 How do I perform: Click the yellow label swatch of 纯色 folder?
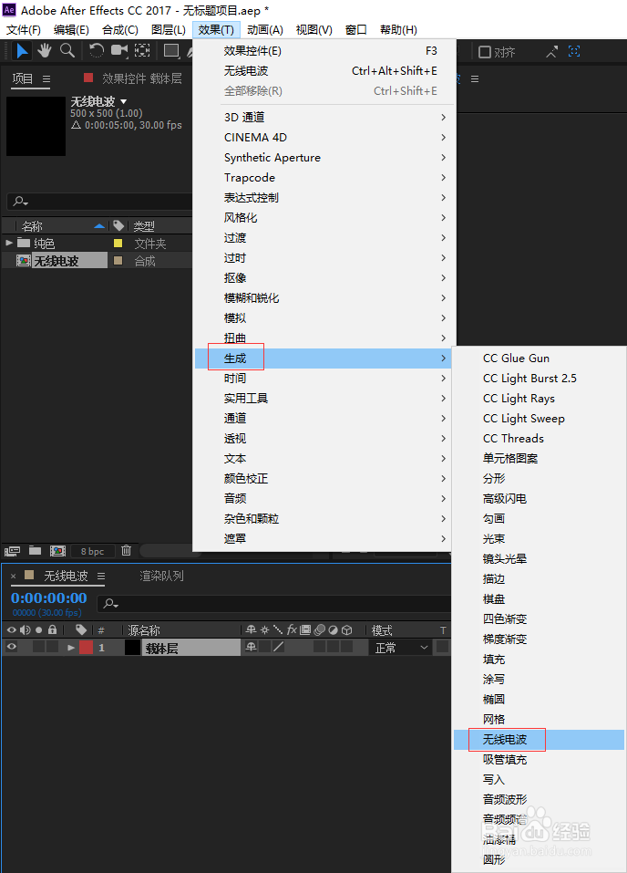118,243
